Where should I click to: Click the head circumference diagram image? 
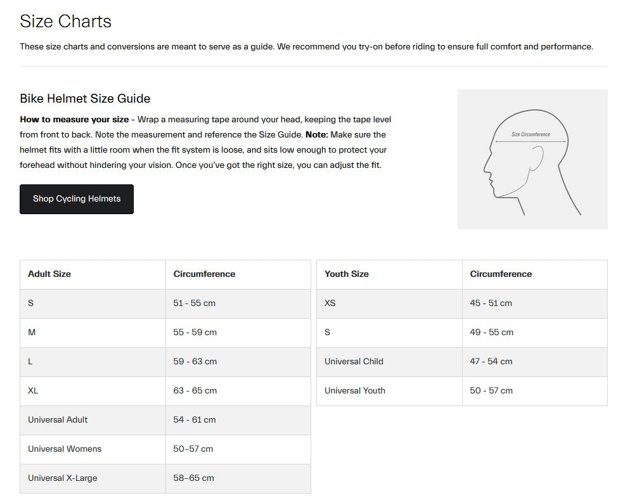point(532,159)
